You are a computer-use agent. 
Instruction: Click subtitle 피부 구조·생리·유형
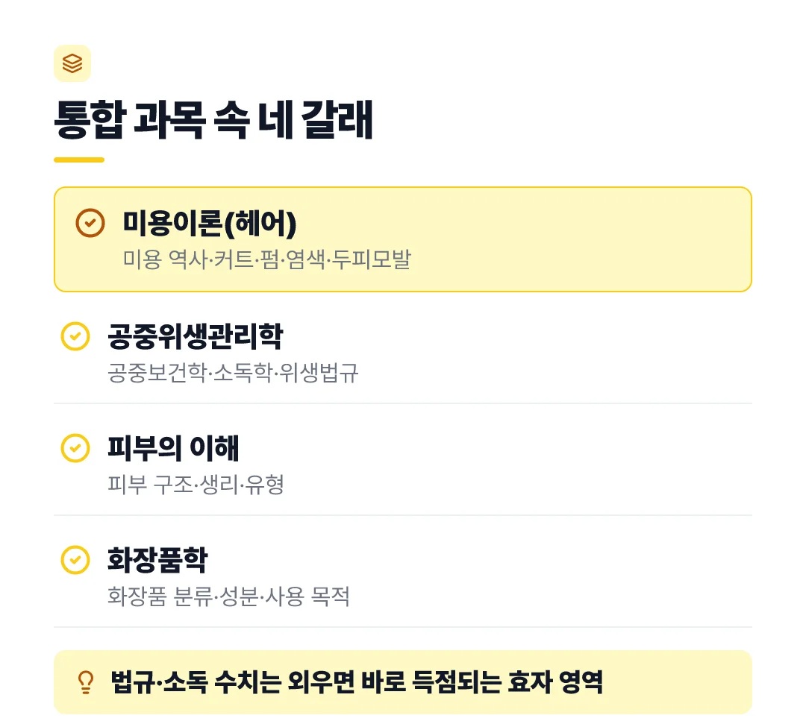tap(196, 484)
